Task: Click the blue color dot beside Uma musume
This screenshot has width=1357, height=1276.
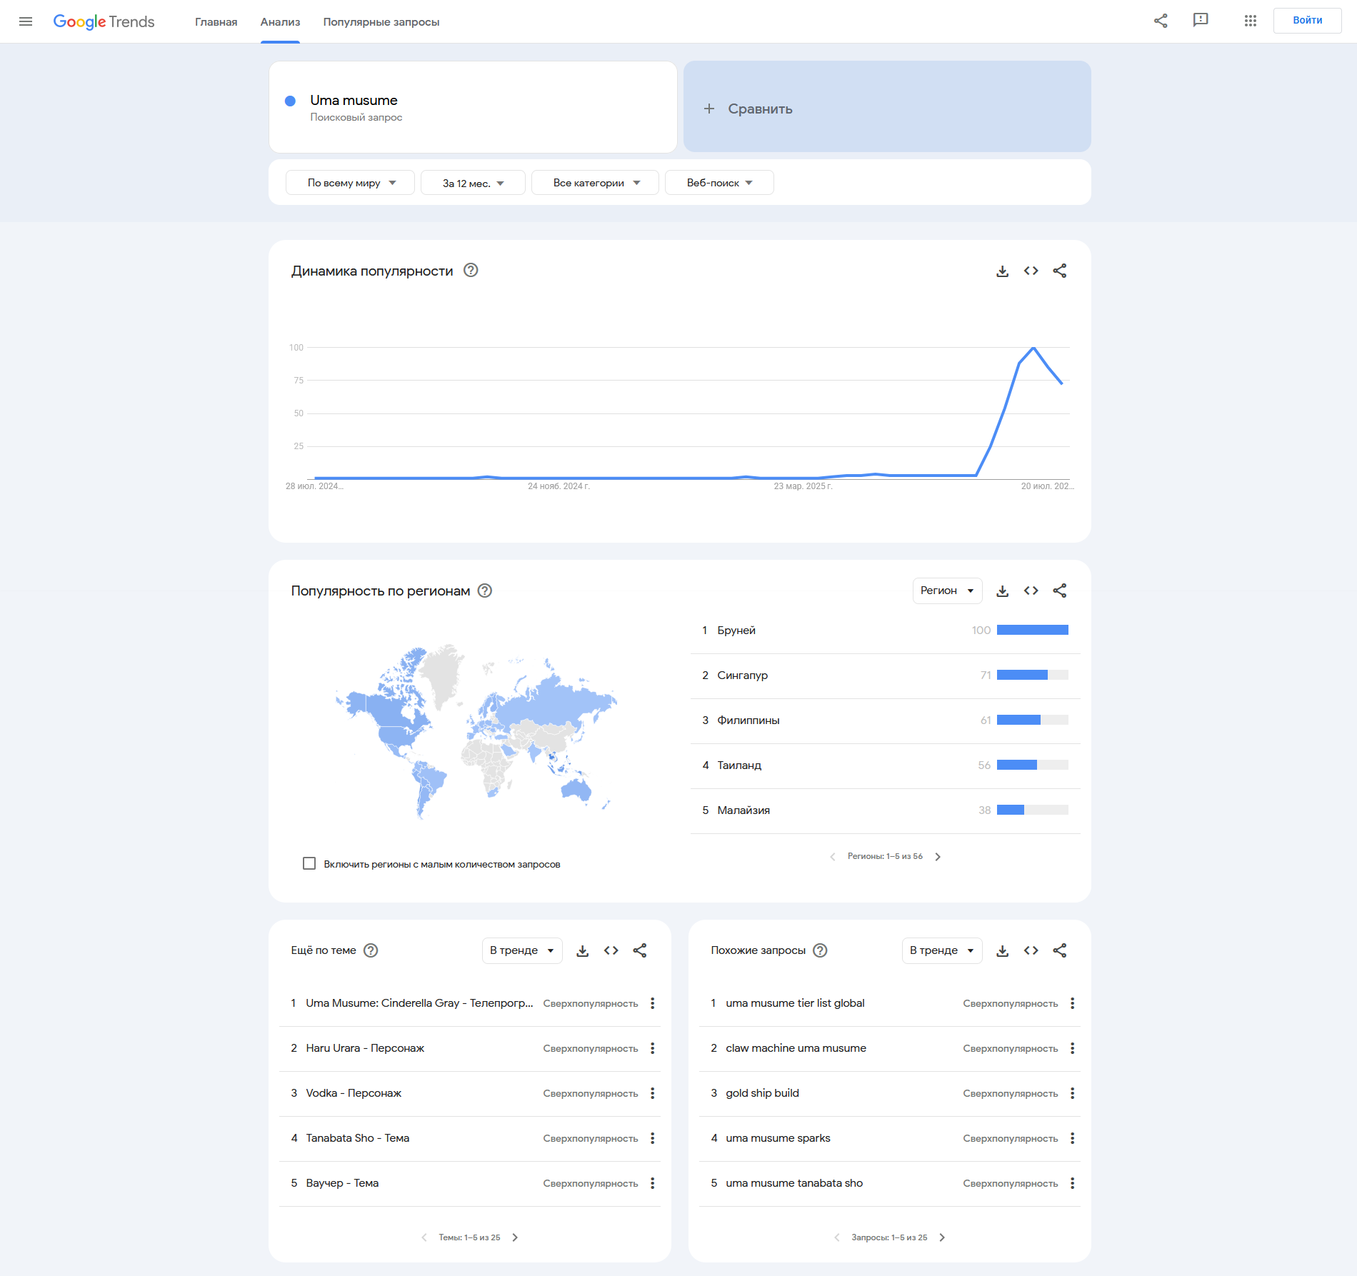Action: (290, 101)
